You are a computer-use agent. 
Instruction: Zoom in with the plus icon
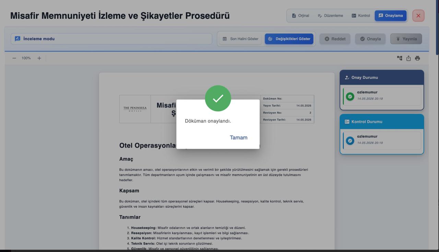tap(39, 58)
